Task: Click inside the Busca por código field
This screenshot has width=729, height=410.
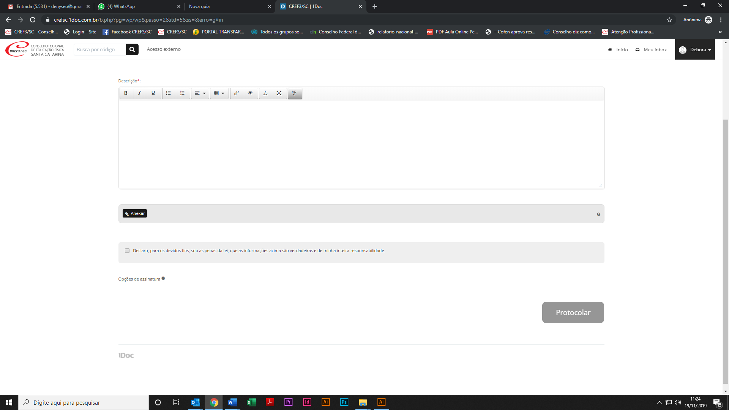Action: click(x=99, y=49)
